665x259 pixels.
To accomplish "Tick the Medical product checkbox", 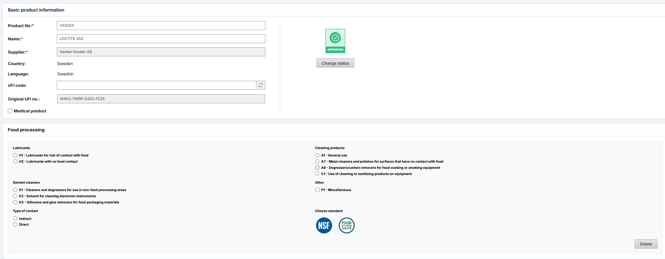I will click(10, 111).
